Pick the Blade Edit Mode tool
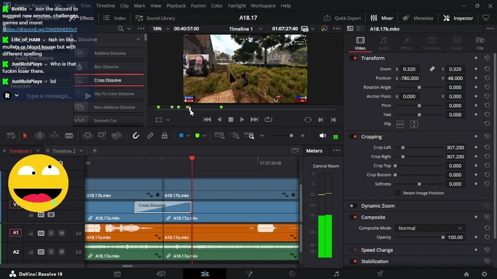Image resolution: width=497 pixels, height=279 pixels. (69, 136)
